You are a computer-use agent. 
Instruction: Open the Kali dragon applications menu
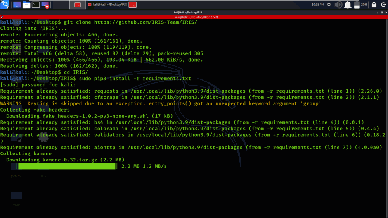(x=5, y=4)
